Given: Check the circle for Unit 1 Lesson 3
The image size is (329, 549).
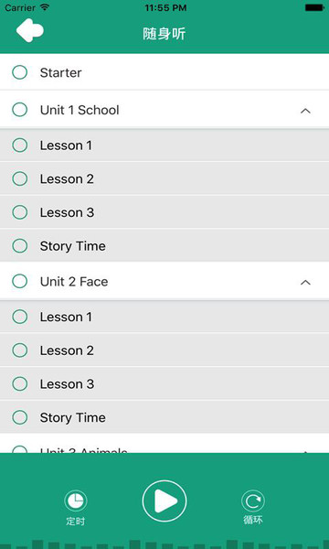Looking at the screenshot, I should click(19, 212).
